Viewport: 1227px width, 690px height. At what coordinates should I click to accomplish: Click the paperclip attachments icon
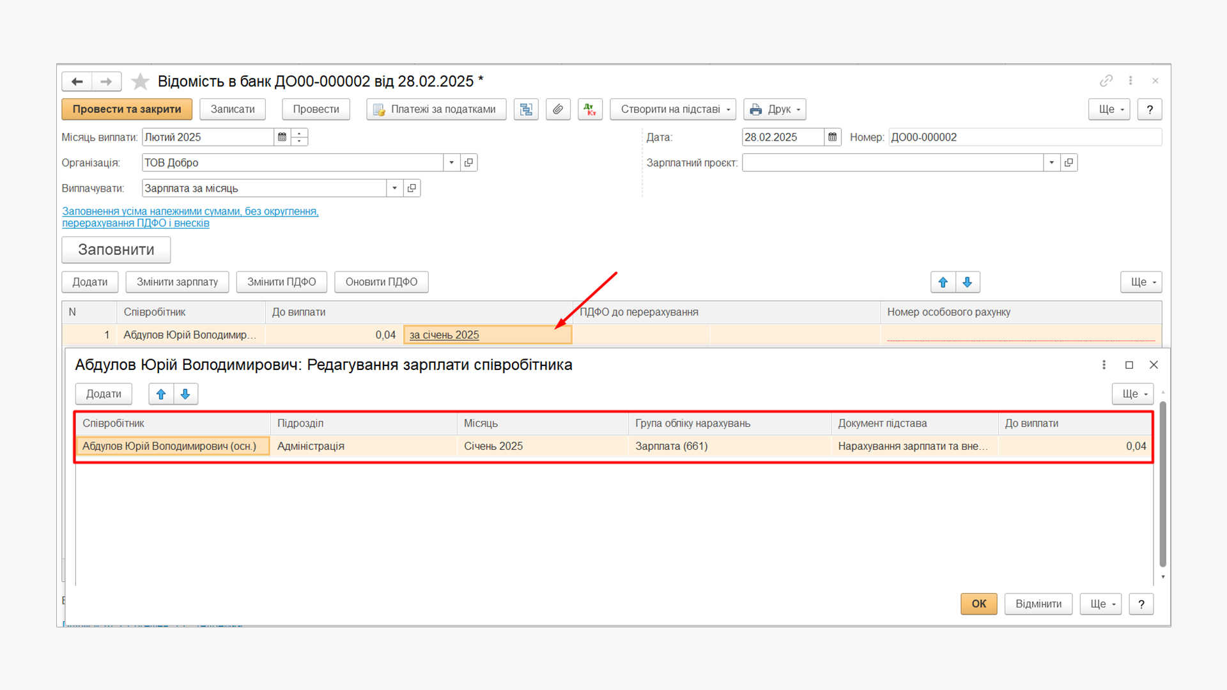pyautogui.click(x=558, y=109)
